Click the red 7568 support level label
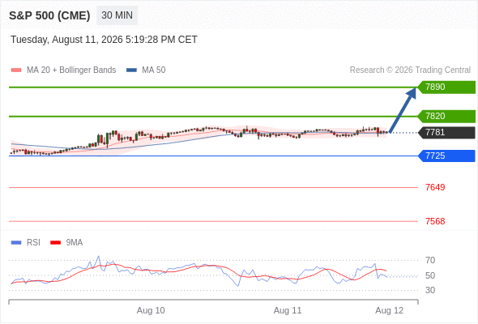The width and height of the screenshot is (478, 324). click(x=435, y=221)
